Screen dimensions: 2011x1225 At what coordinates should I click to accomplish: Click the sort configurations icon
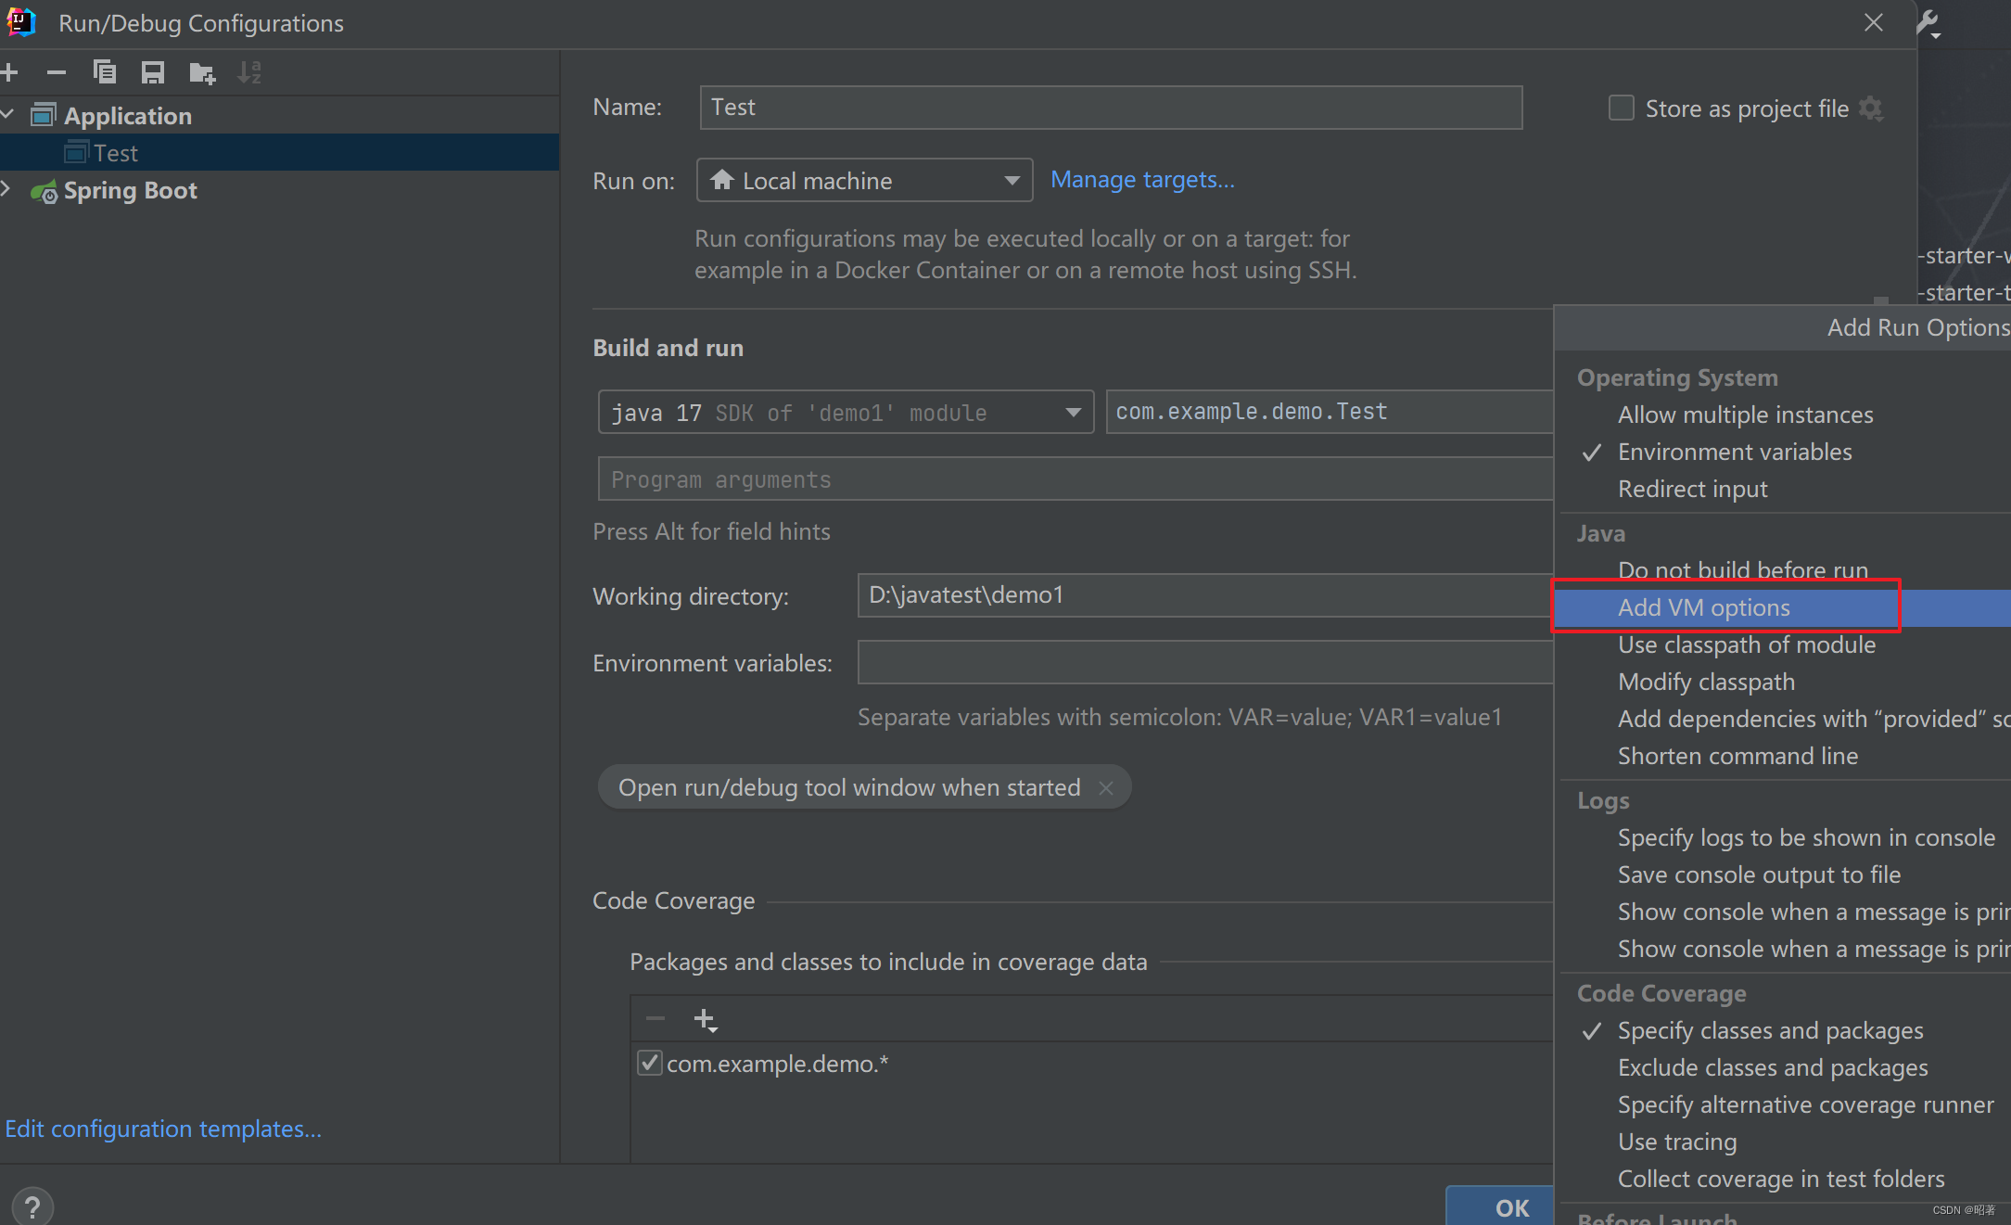tap(253, 70)
